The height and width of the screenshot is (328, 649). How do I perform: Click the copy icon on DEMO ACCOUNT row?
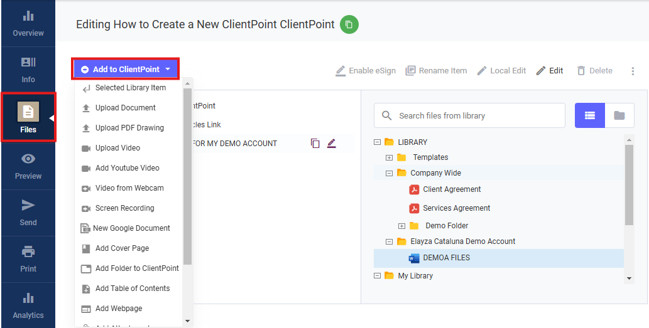point(315,144)
